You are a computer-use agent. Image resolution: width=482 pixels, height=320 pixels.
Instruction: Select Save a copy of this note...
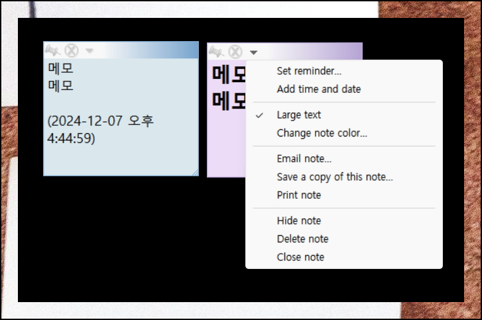tap(344, 177)
